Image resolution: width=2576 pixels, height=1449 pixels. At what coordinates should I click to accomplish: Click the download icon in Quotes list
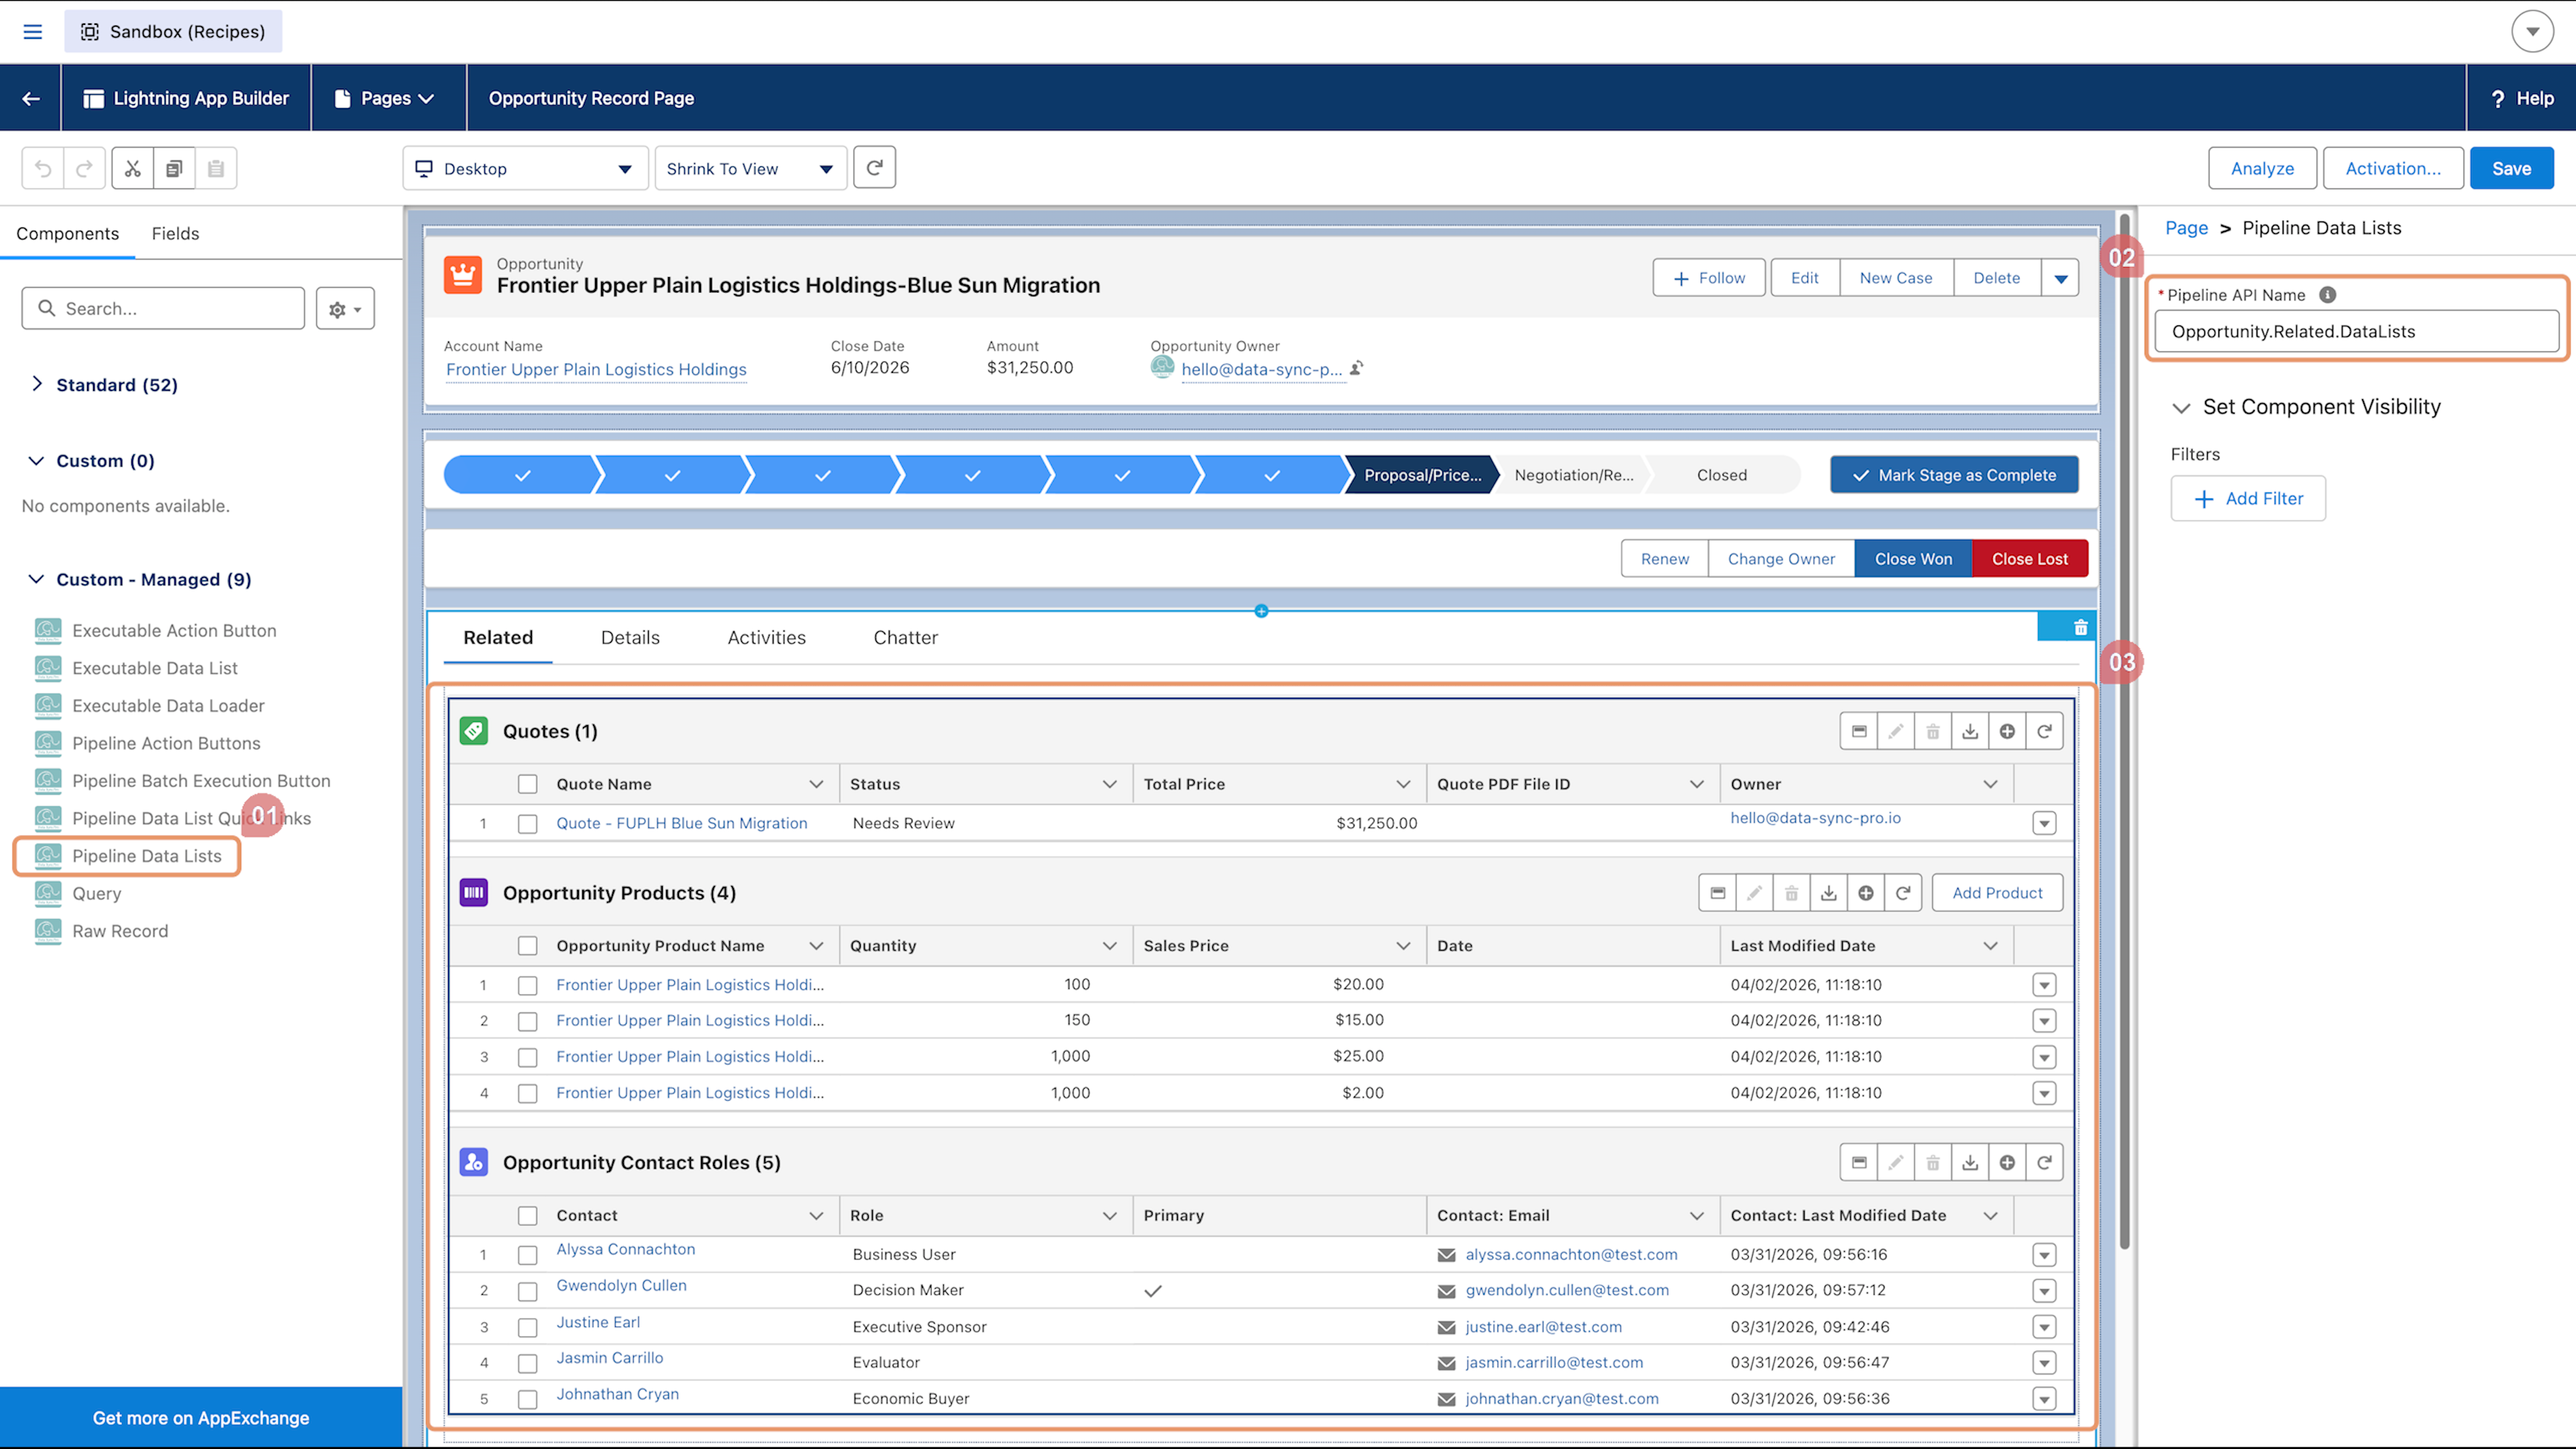click(x=1970, y=731)
